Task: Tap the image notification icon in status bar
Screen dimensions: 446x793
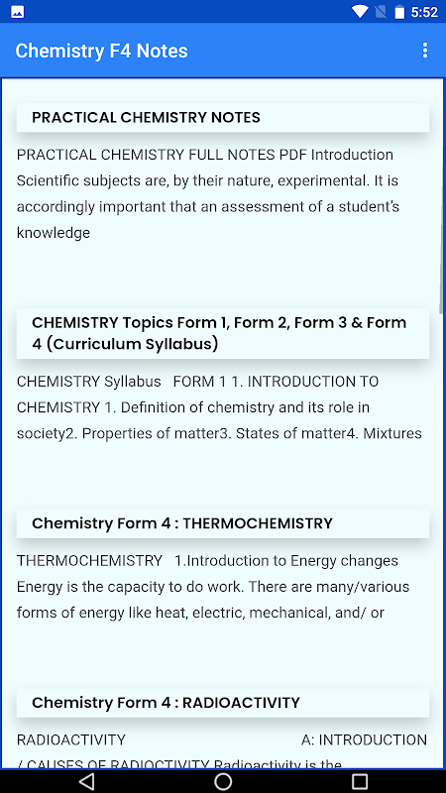Action: (x=17, y=12)
